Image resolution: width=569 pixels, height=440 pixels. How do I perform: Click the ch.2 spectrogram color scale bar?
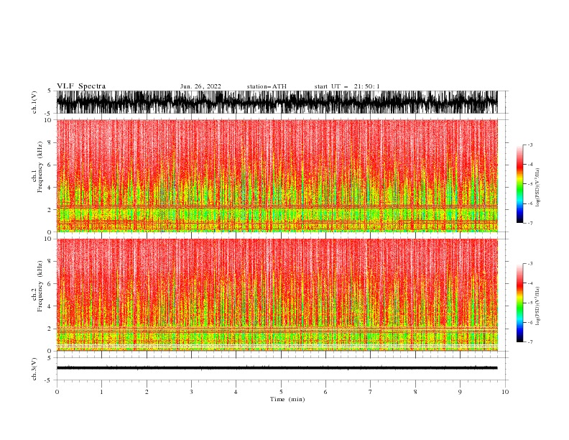(x=519, y=303)
